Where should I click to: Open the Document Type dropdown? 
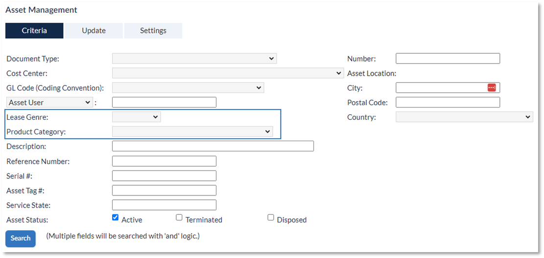(x=194, y=59)
